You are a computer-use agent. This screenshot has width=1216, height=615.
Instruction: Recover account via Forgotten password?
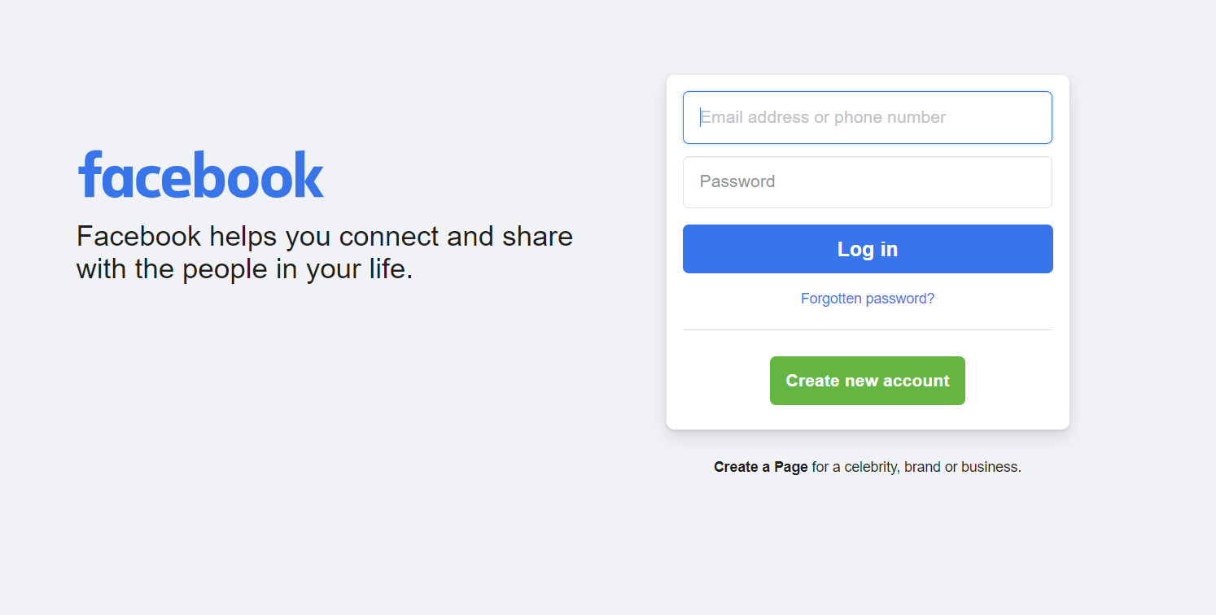867,299
